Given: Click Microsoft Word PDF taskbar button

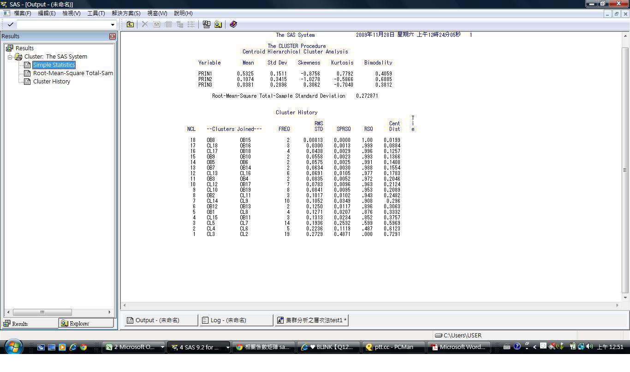Looking at the screenshot, I should (458, 347).
